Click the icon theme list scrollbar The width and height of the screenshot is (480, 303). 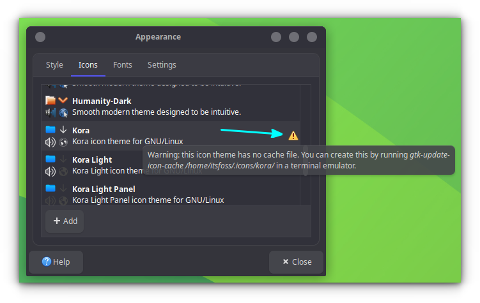pyautogui.click(x=306, y=161)
